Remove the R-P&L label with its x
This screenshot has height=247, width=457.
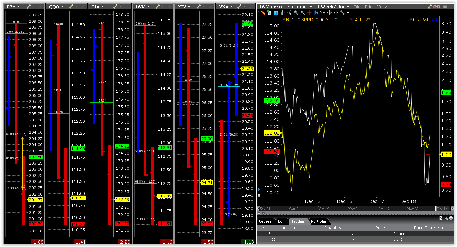[x=411, y=19]
